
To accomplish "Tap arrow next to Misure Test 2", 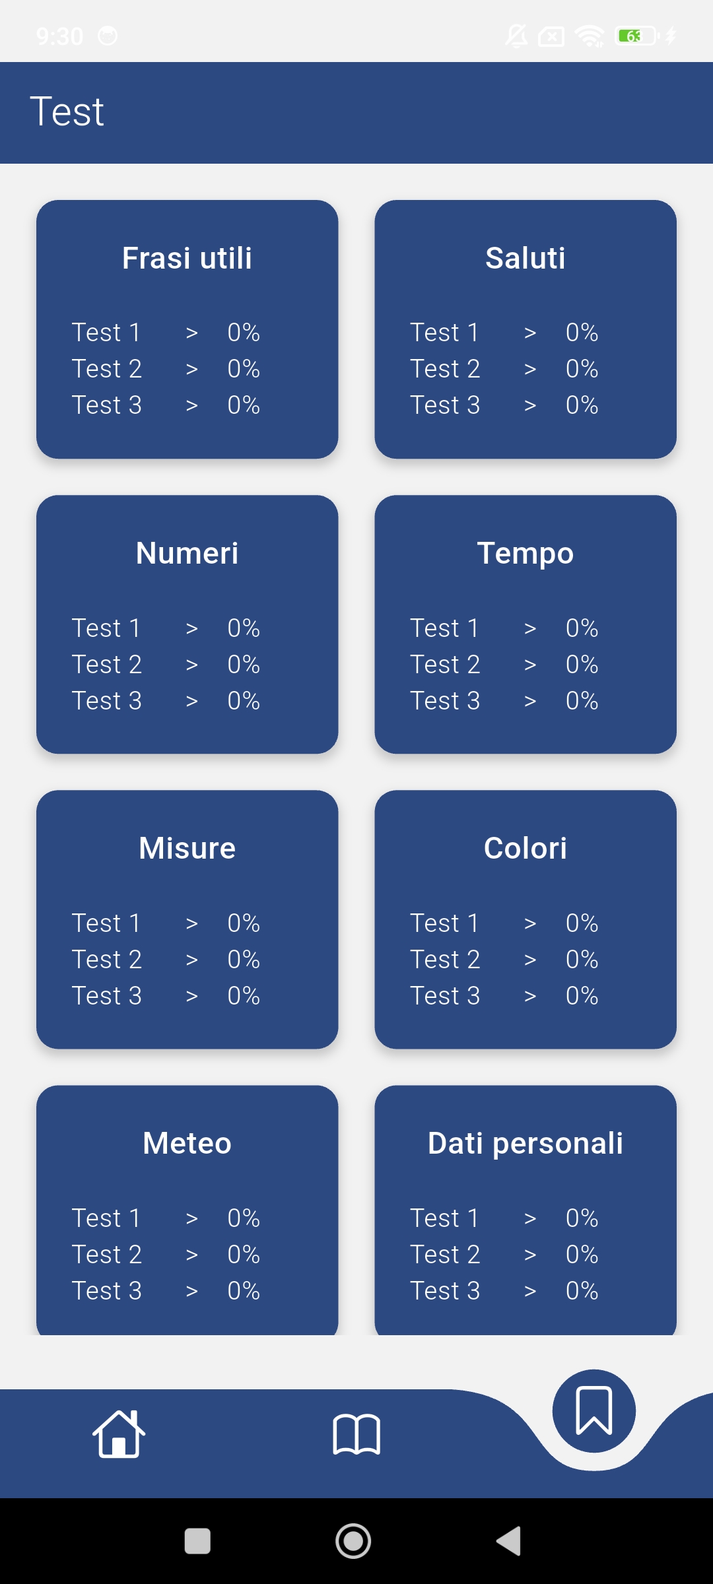I will (x=191, y=960).
